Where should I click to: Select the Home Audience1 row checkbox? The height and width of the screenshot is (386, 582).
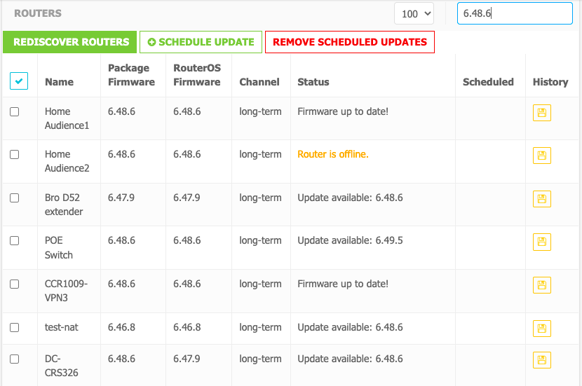pos(15,111)
